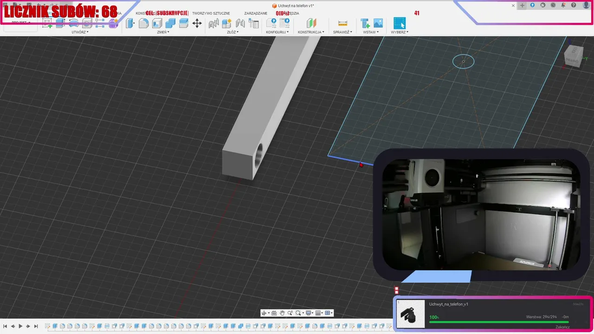Click the green print progress bar

click(x=498, y=322)
